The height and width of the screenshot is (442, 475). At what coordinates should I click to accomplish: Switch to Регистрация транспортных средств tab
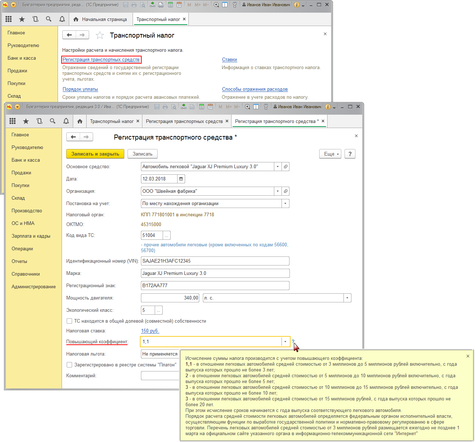click(x=184, y=121)
